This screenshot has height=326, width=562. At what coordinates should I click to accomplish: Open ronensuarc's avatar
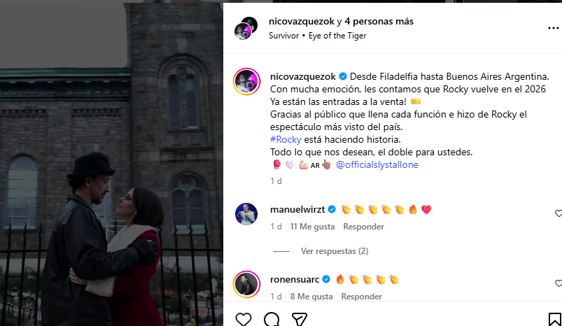point(246,285)
